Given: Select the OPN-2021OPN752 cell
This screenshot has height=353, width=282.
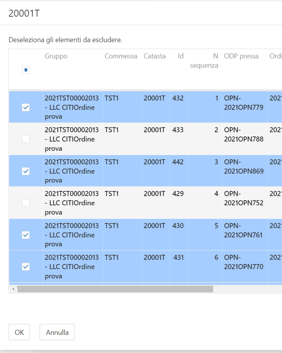Looking at the screenshot, I should pos(244,198).
